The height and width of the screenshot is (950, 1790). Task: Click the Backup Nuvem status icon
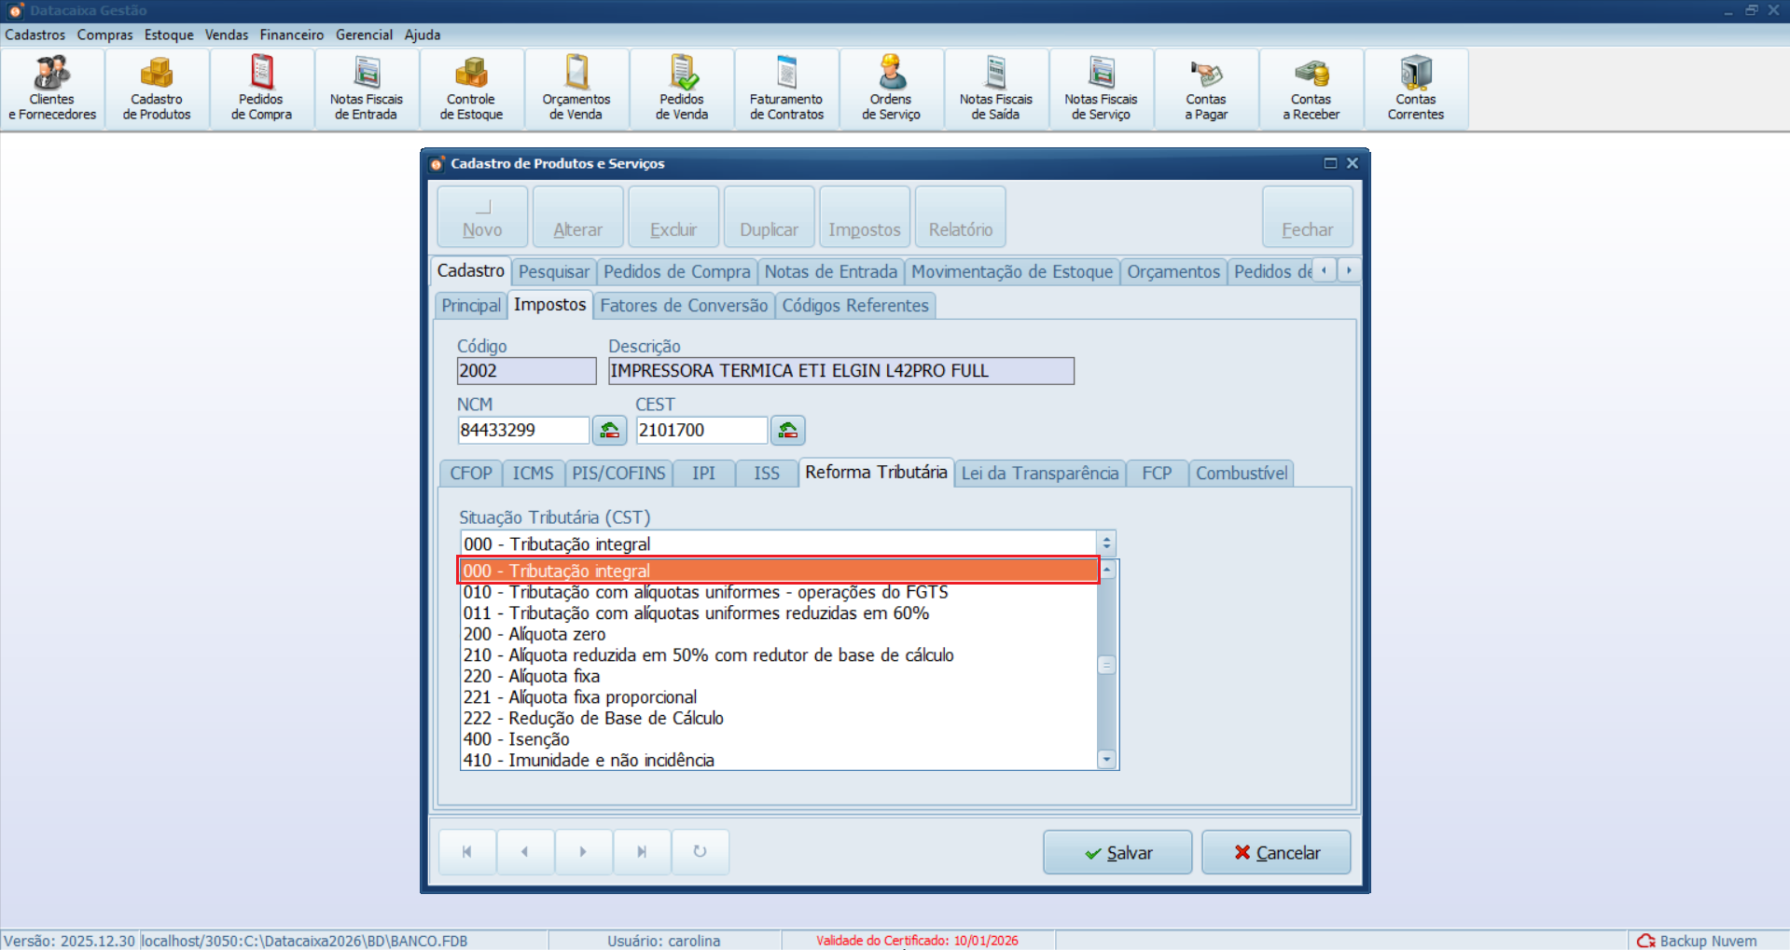pos(1646,941)
